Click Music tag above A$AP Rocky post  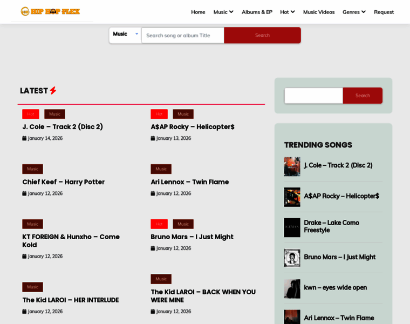[183, 114]
